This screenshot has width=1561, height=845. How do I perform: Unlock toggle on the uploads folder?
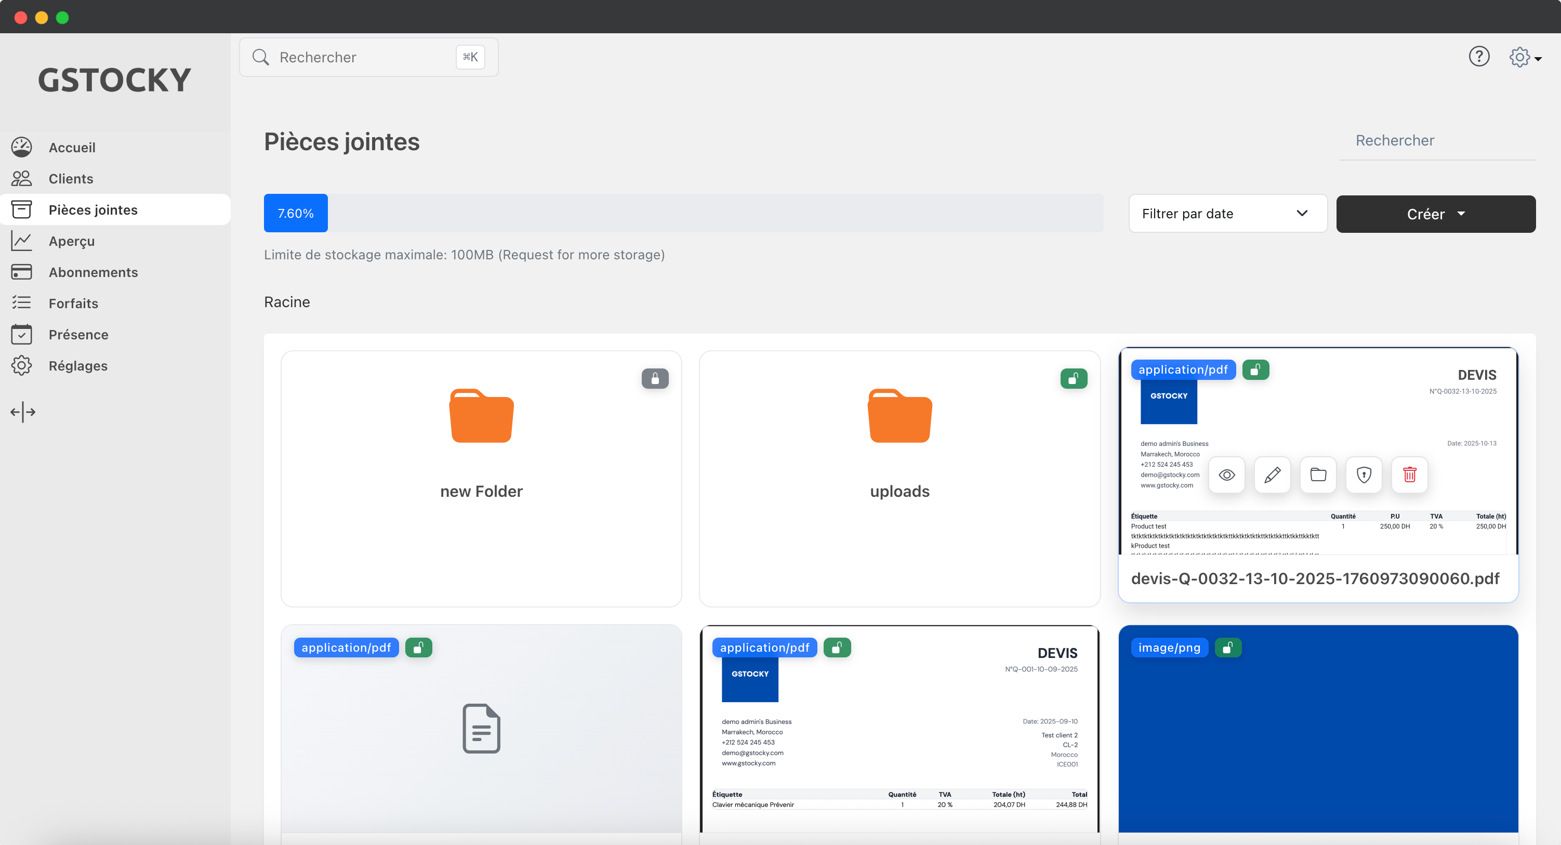tap(1073, 378)
